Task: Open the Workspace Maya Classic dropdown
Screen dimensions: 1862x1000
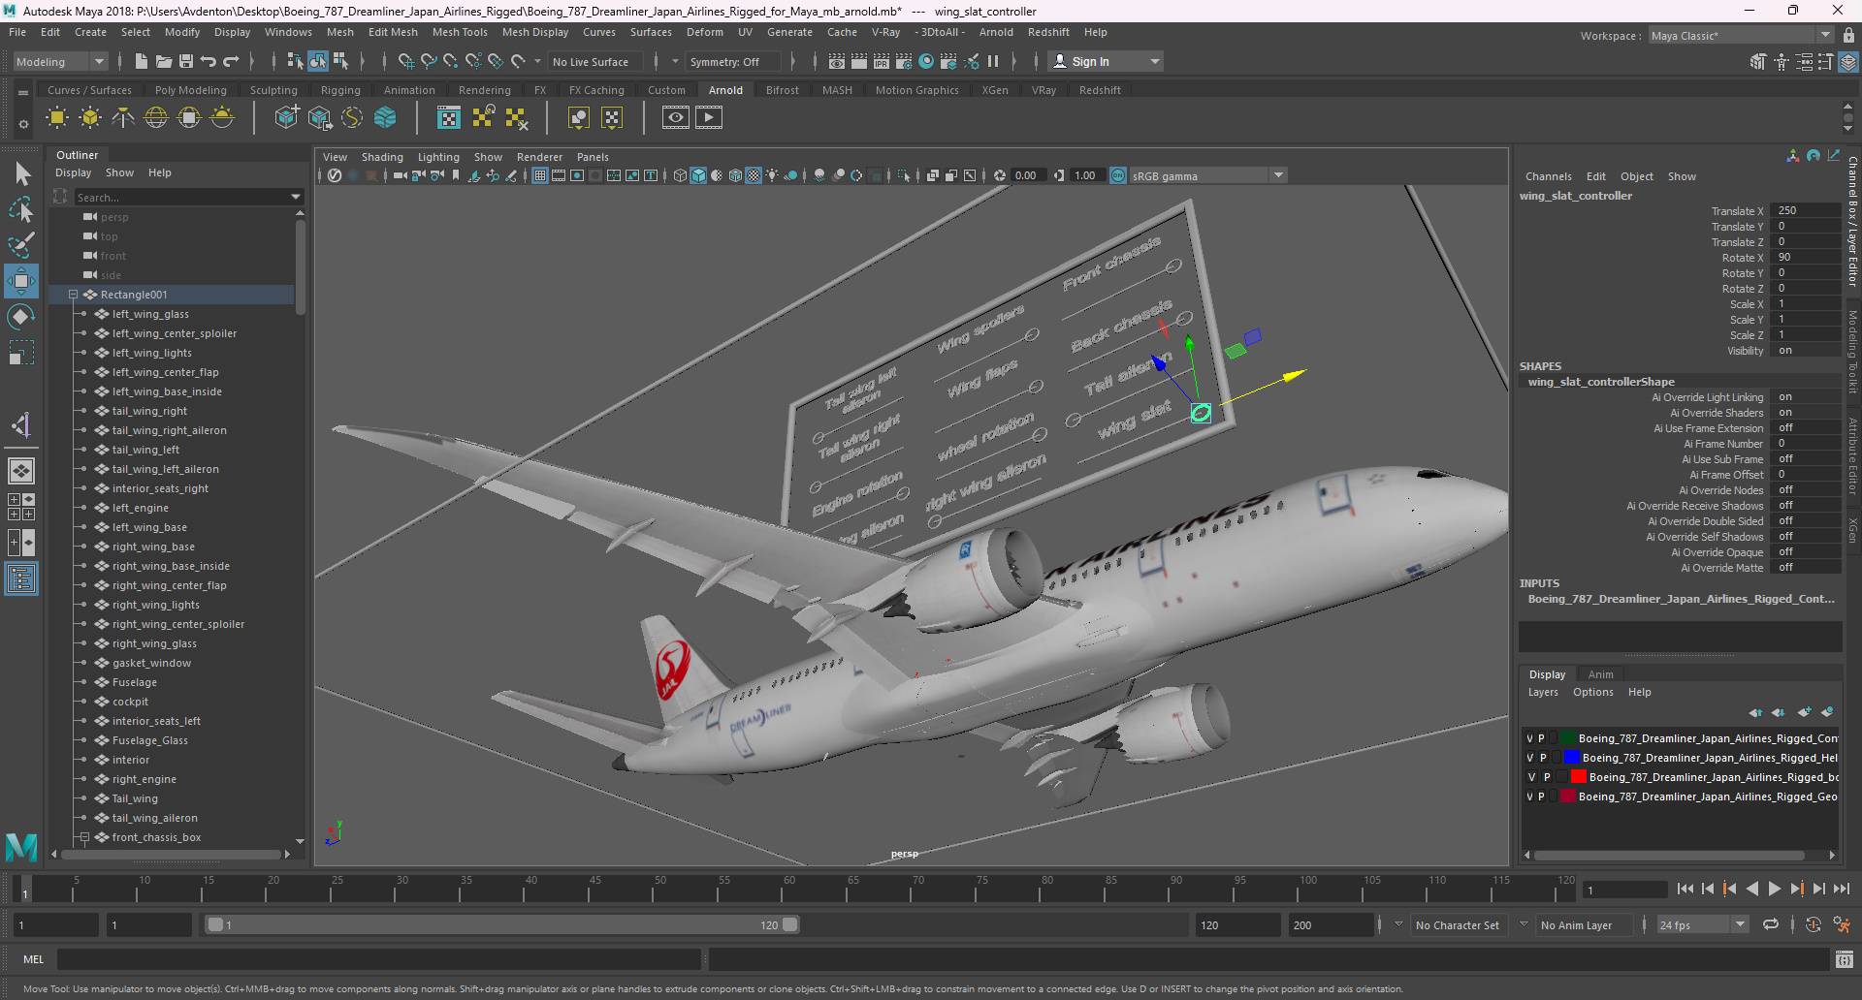Action: coord(1741,35)
